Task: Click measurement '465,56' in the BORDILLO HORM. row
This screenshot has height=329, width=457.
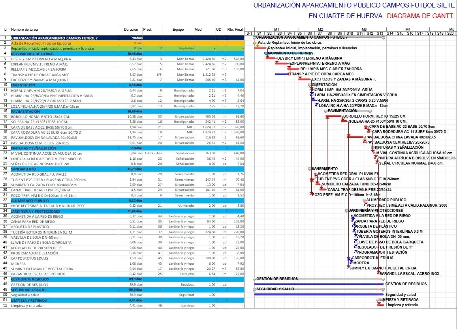Action: [x=210, y=117]
